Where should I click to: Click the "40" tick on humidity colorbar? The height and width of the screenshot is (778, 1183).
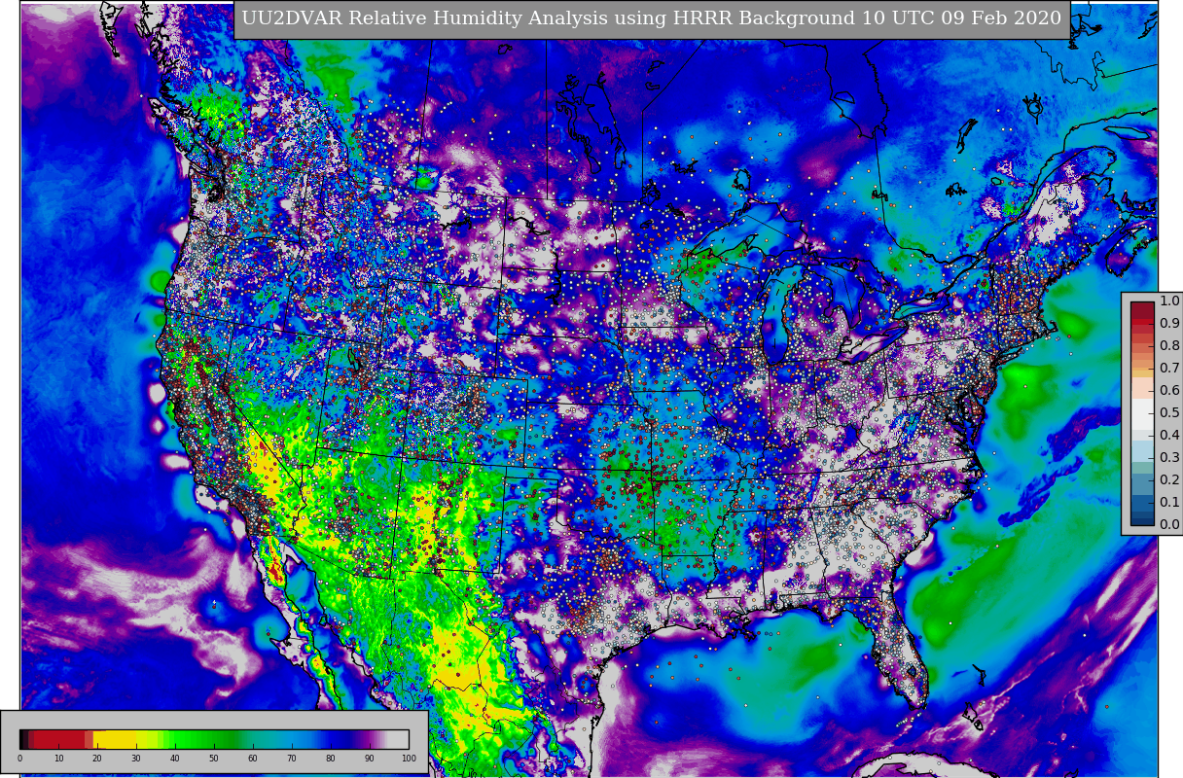pos(175,759)
